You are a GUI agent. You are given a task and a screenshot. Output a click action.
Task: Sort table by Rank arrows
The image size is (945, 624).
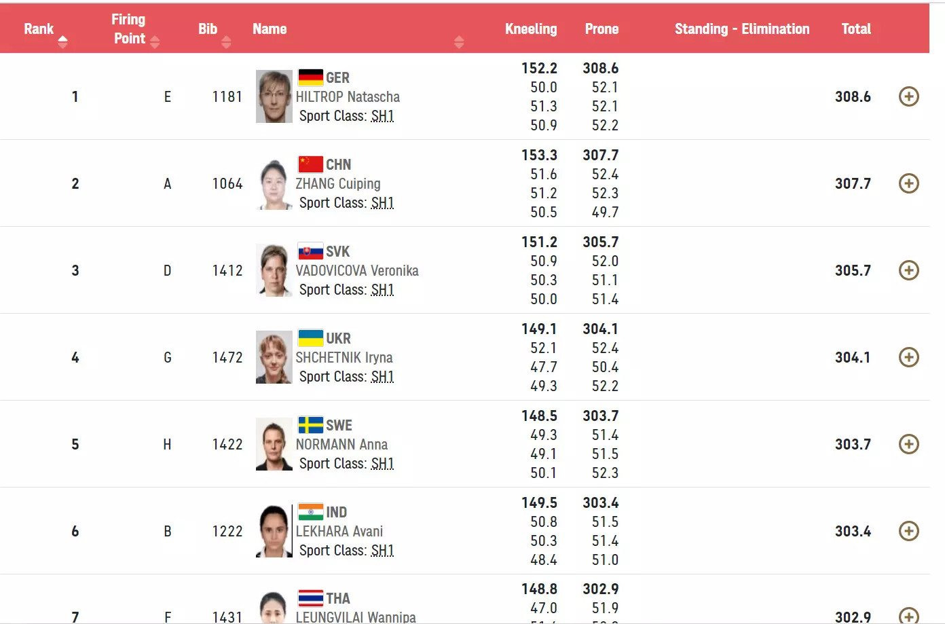click(62, 42)
